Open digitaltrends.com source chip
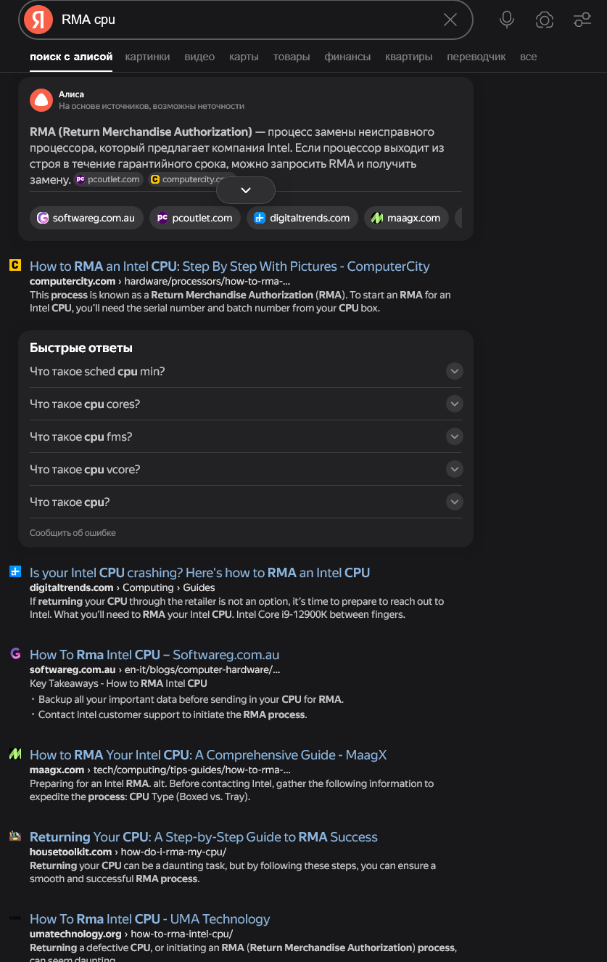607x962 pixels. [302, 218]
